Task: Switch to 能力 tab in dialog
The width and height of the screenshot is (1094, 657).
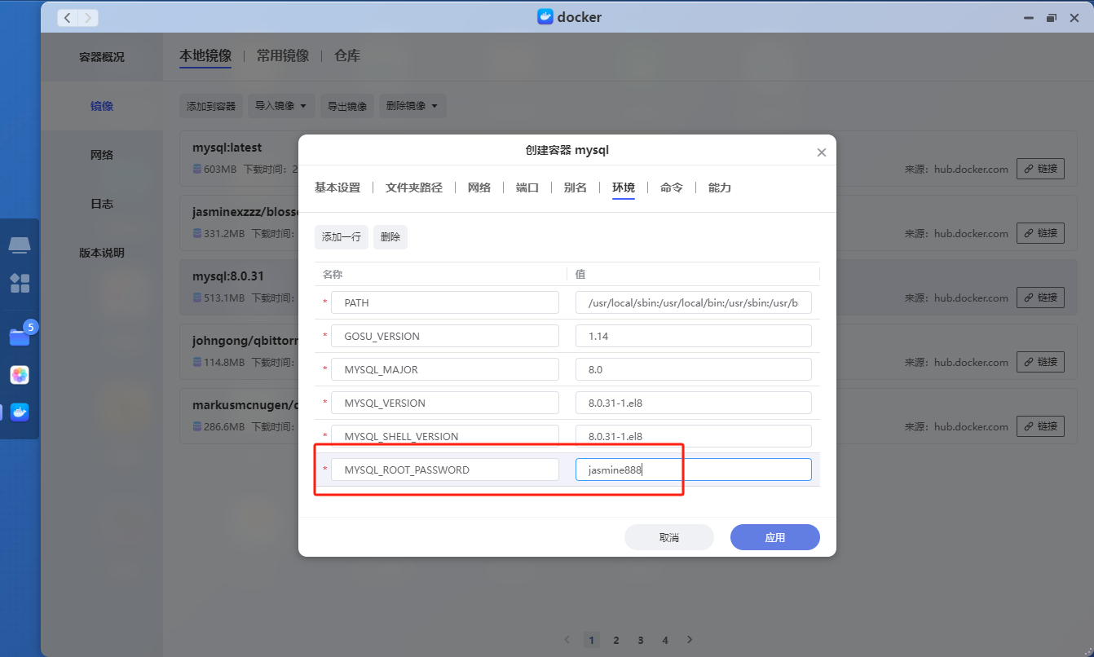Action: click(x=720, y=187)
